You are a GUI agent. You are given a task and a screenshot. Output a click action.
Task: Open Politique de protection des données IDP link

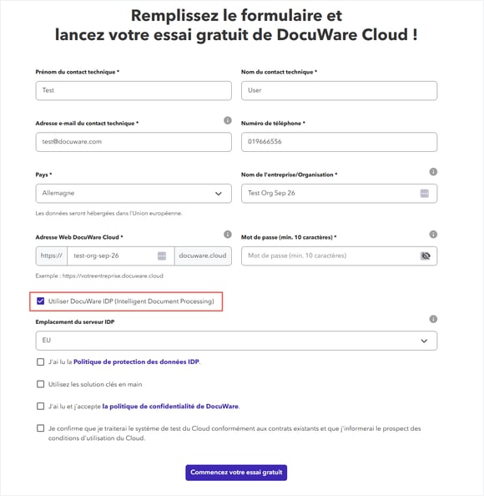[x=136, y=362]
